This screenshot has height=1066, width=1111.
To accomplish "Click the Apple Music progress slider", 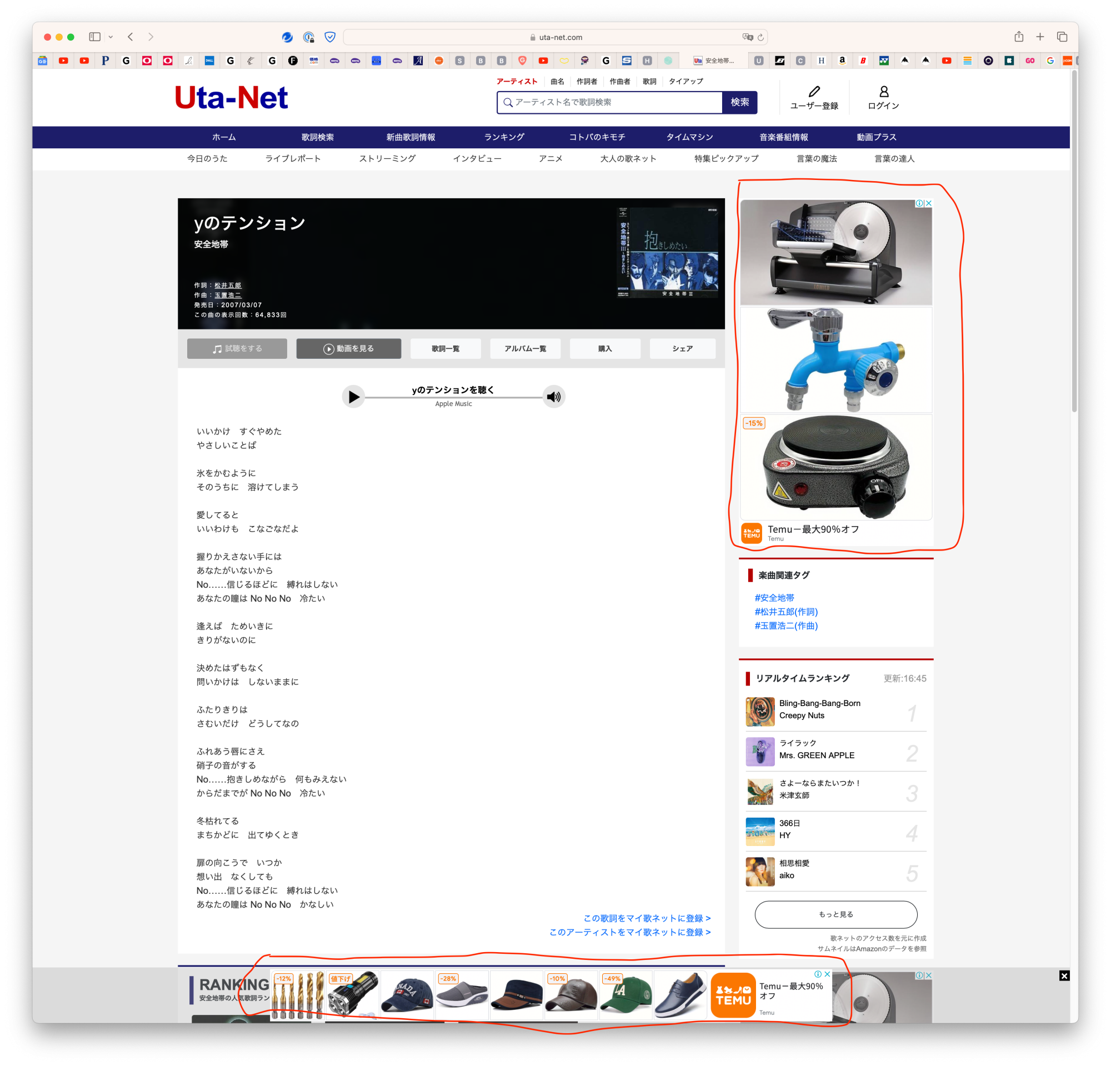I will pyautogui.click(x=453, y=396).
